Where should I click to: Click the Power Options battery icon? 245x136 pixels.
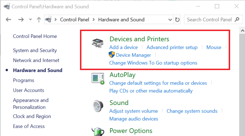click(97, 132)
